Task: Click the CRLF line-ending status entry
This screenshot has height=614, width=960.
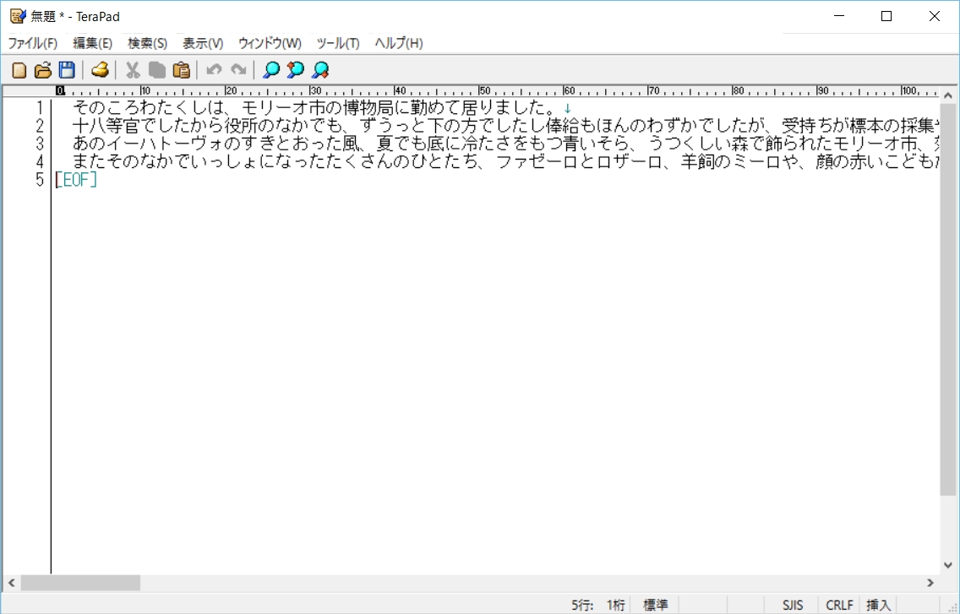Action: (x=839, y=605)
